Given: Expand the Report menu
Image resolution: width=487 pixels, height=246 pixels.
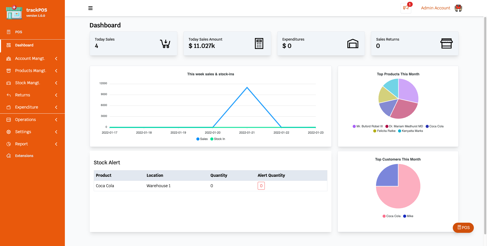Looking at the screenshot, I should [22, 144].
